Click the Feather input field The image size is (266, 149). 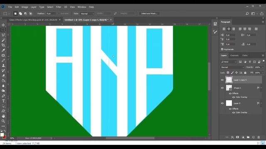click(51, 14)
